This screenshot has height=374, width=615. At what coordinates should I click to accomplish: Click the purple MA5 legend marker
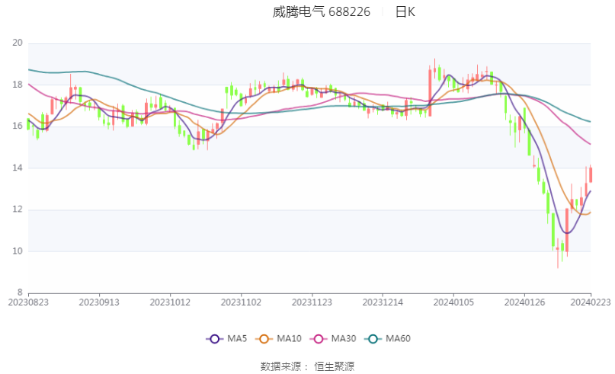coord(213,338)
